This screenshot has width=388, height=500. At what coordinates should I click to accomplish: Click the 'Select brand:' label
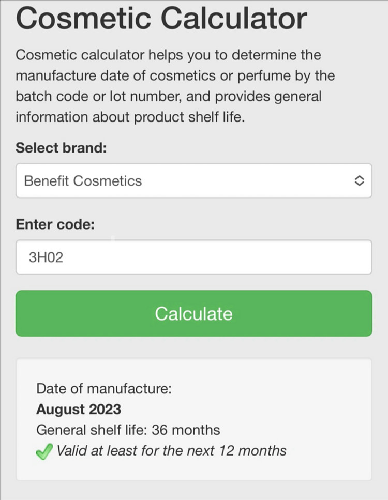pyautogui.click(x=61, y=148)
